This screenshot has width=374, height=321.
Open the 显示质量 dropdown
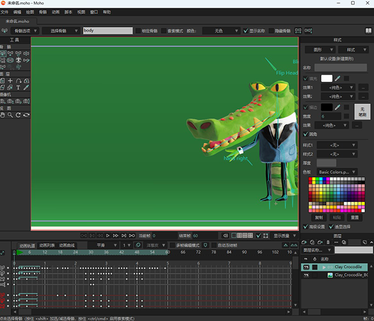[x=285, y=236]
